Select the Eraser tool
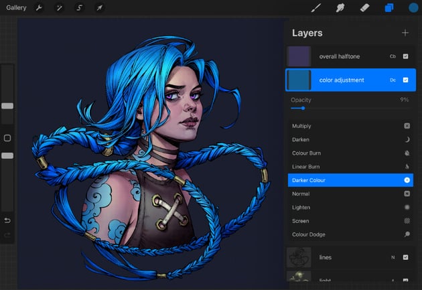Viewport: 422px width, 290px height. tap(364, 7)
